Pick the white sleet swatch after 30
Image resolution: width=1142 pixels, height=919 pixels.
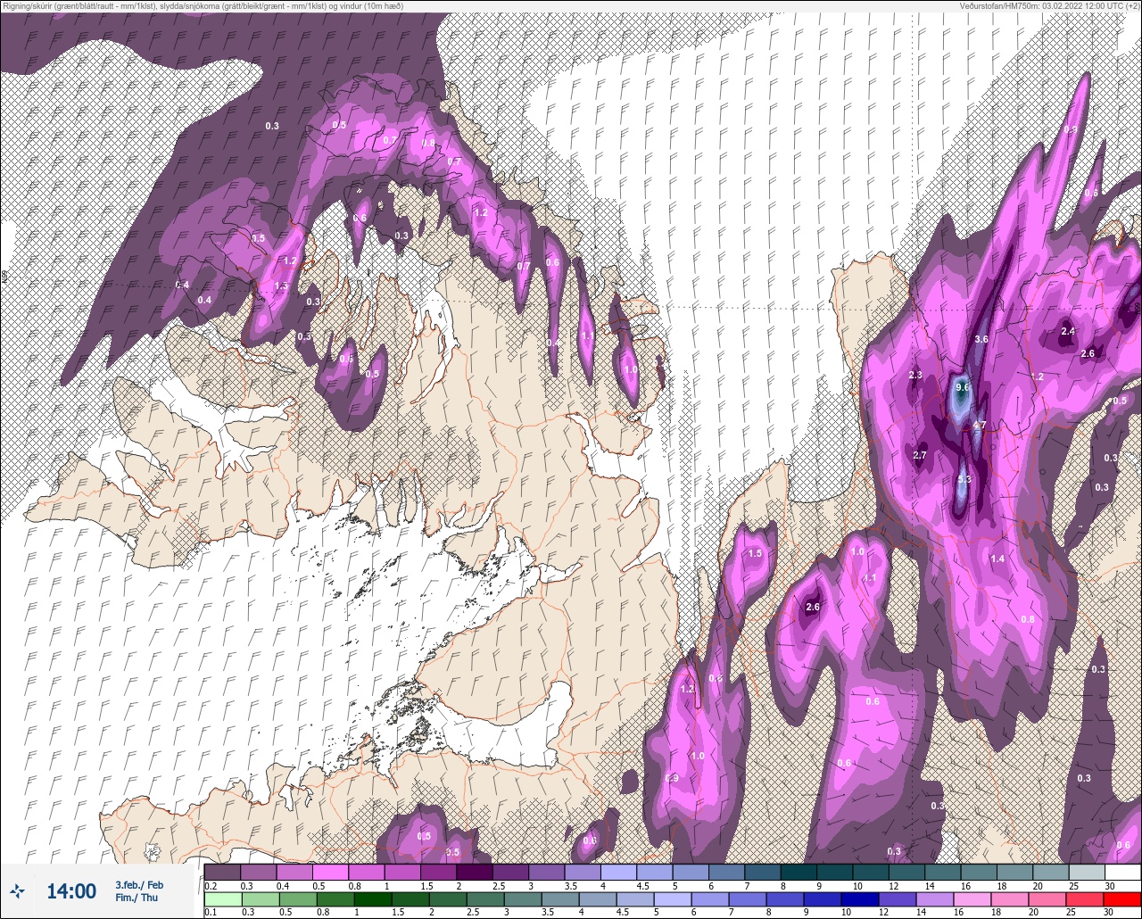(x=1123, y=872)
